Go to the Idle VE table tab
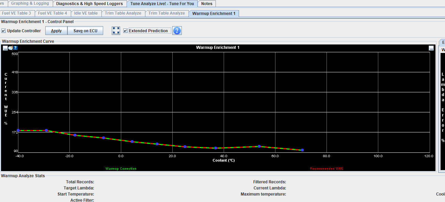This screenshot has height=202, width=445. pos(86,13)
